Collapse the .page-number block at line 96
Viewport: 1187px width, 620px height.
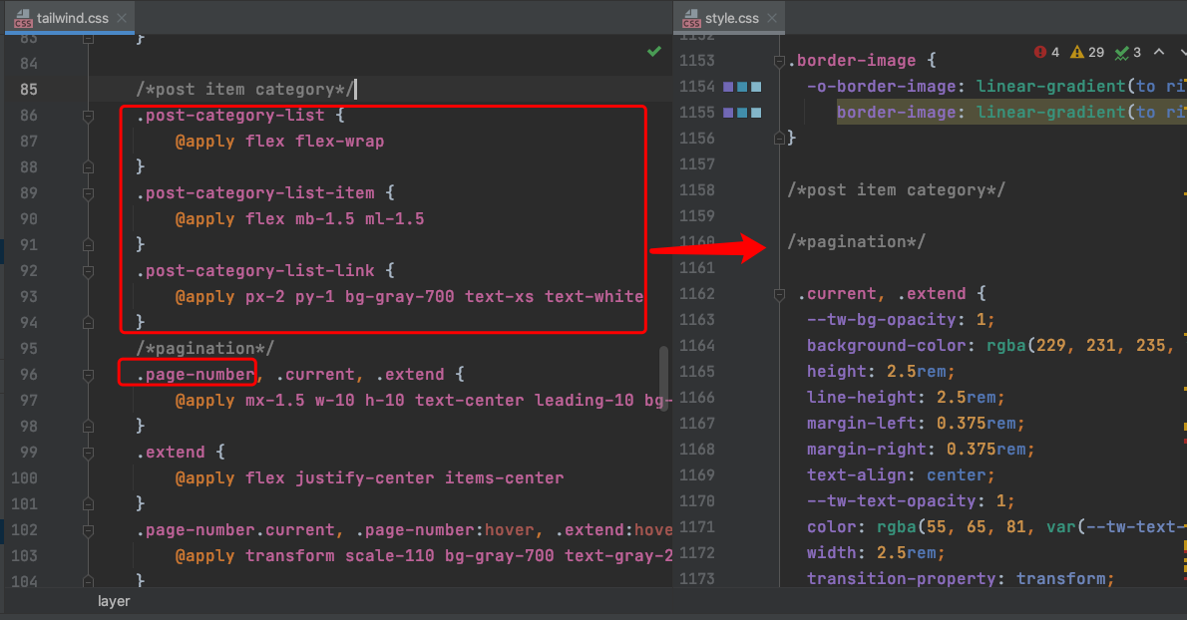pos(89,375)
